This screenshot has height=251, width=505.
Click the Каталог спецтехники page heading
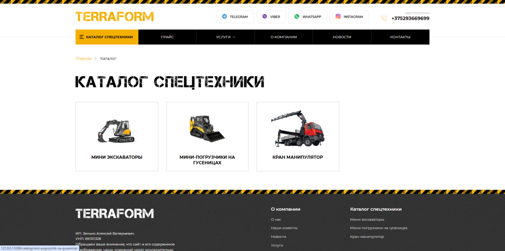(x=170, y=82)
